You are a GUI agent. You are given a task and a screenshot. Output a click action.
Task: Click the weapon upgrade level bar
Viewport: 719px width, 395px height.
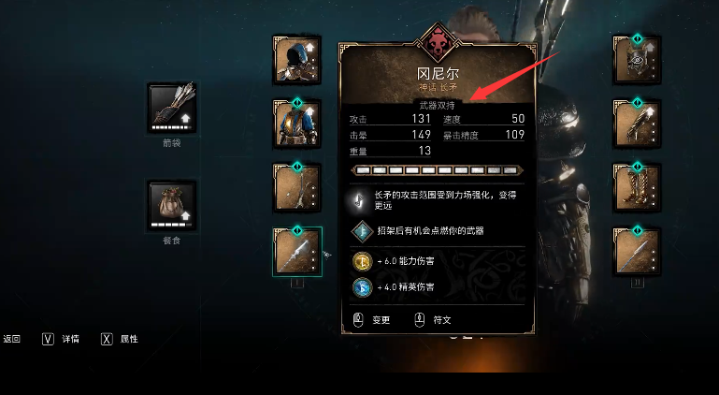point(437,170)
